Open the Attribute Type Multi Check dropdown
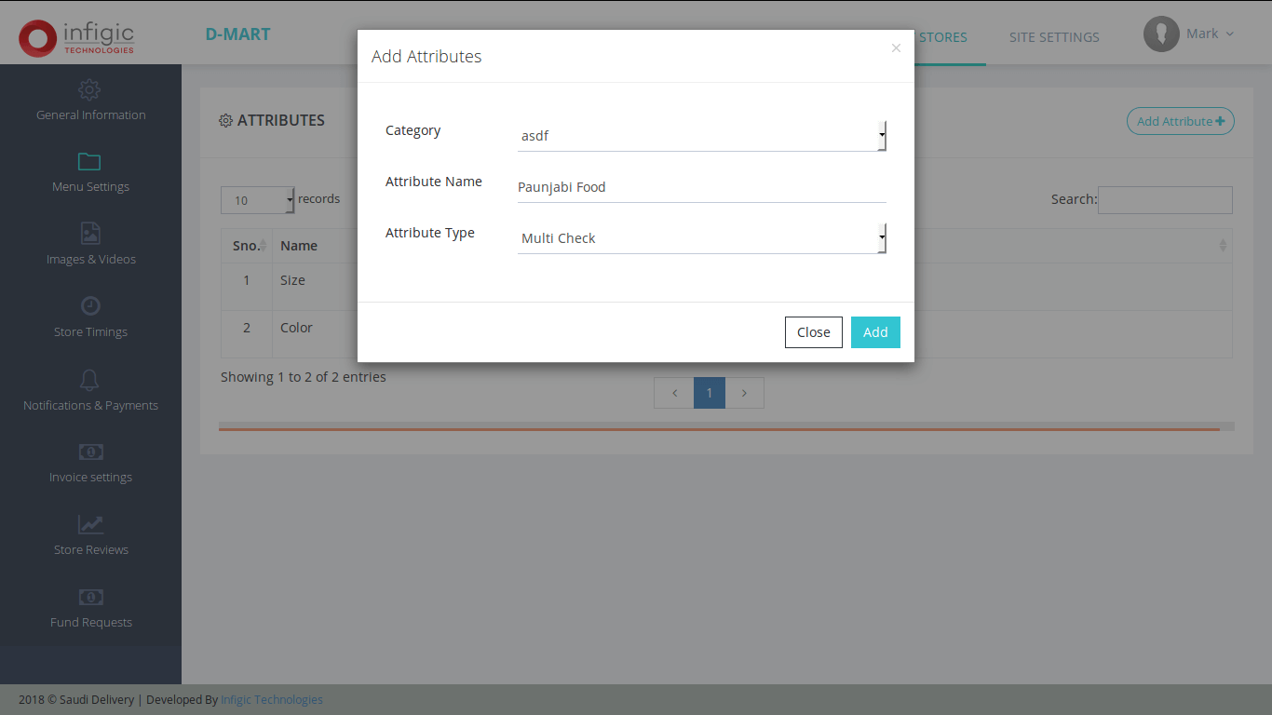This screenshot has height=715, width=1272. tap(701, 238)
